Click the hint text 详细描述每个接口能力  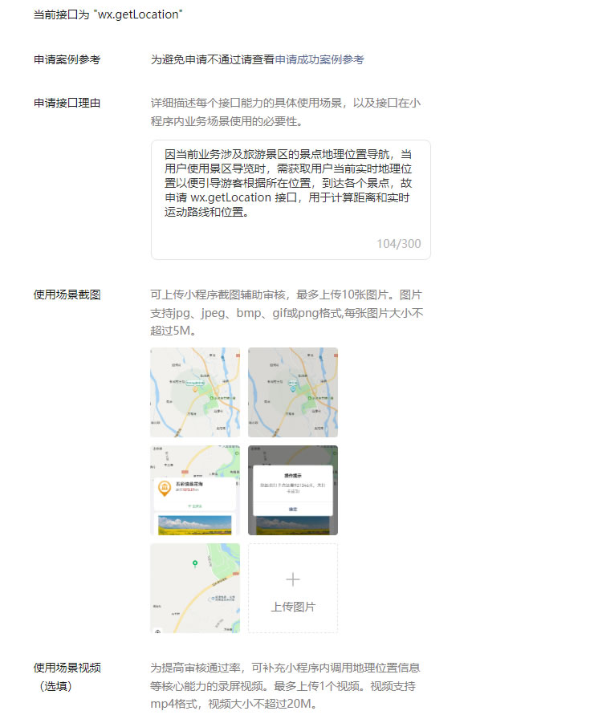coord(286,112)
